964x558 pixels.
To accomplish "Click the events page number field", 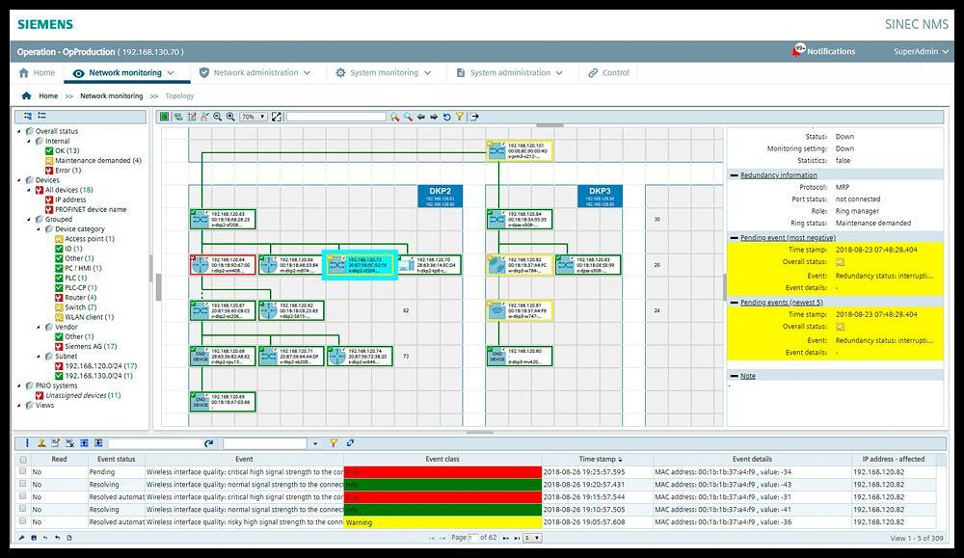I will [472, 538].
